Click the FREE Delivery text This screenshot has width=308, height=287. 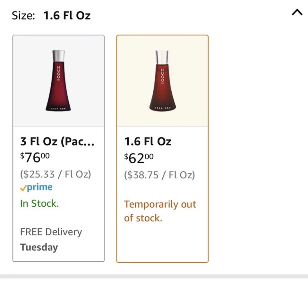(x=51, y=232)
